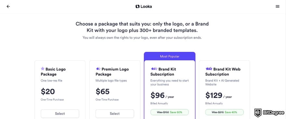Click the Premium Logo Package stars icon
The width and height of the screenshot is (286, 119).
pyautogui.click(x=98, y=69)
